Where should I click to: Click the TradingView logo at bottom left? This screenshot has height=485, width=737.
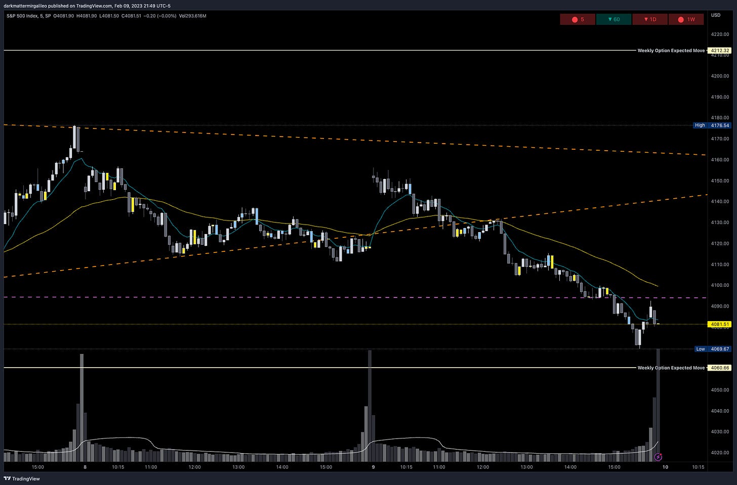[21, 478]
